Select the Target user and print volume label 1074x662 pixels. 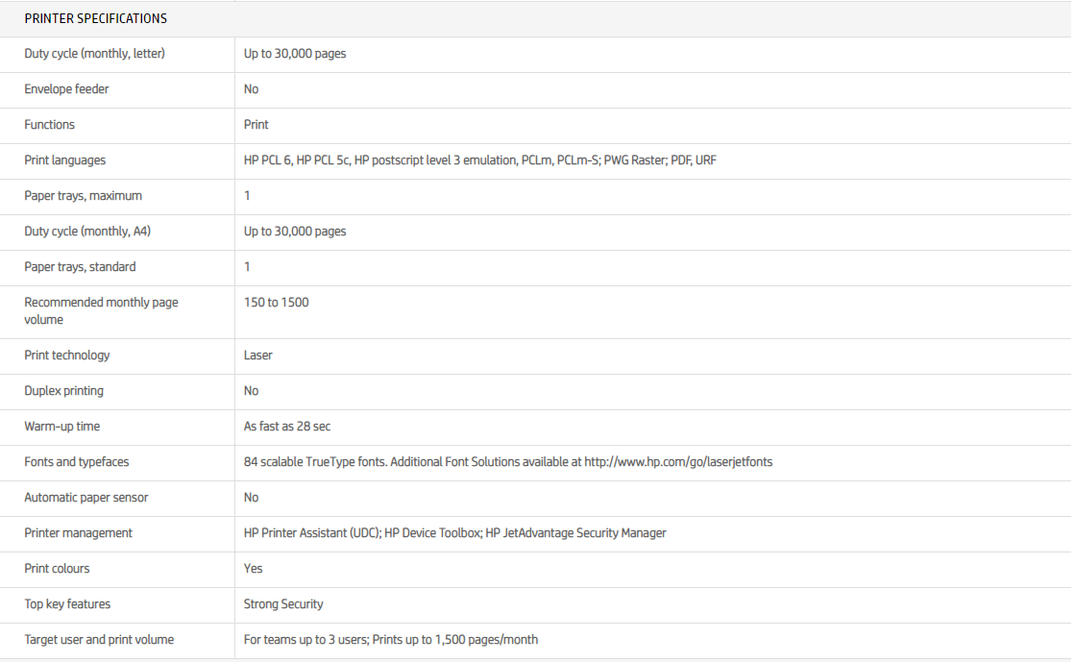point(99,640)
